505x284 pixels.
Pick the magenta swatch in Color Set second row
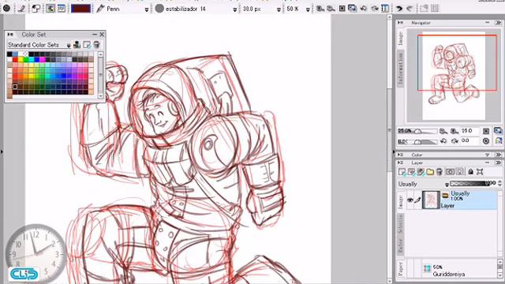coord(43,59)
